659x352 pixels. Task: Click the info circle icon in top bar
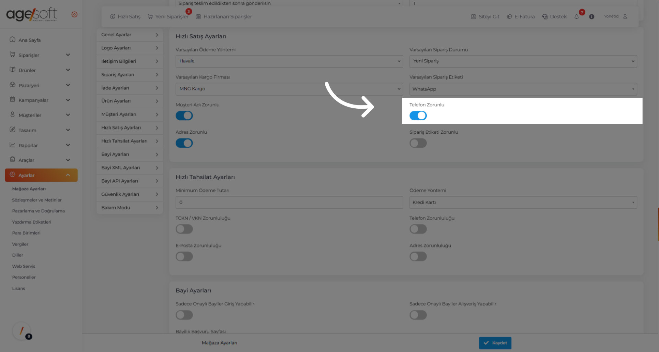pyautogui.click(x=591, y=17)
